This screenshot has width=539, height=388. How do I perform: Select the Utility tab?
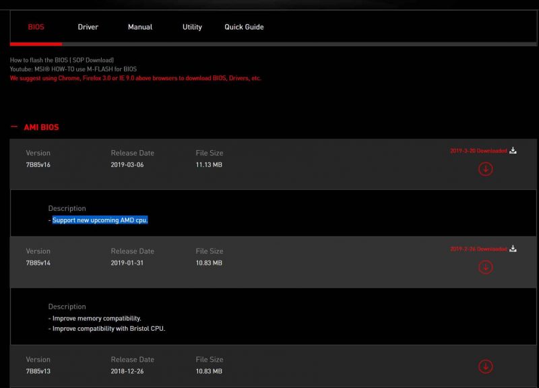192,27
